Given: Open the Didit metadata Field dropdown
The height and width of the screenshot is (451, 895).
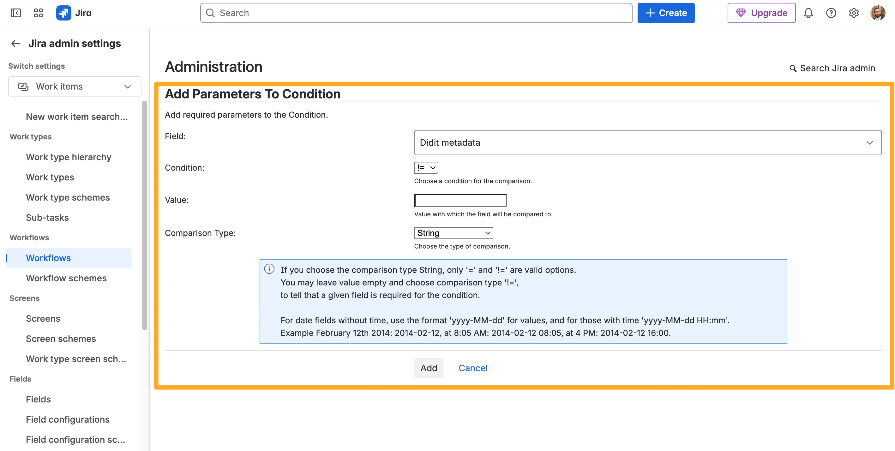Looking at the screenshot, I should click(x=648, y=143).
